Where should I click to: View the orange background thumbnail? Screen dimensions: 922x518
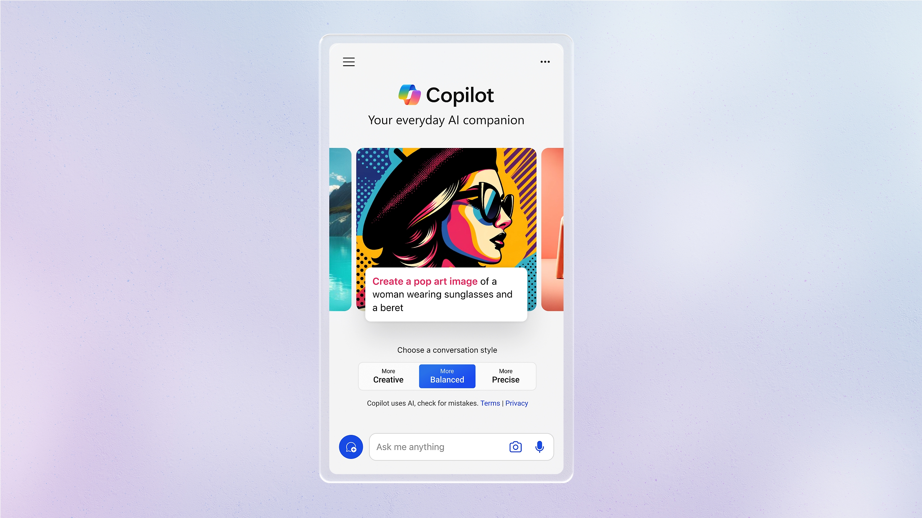(553, 229)
